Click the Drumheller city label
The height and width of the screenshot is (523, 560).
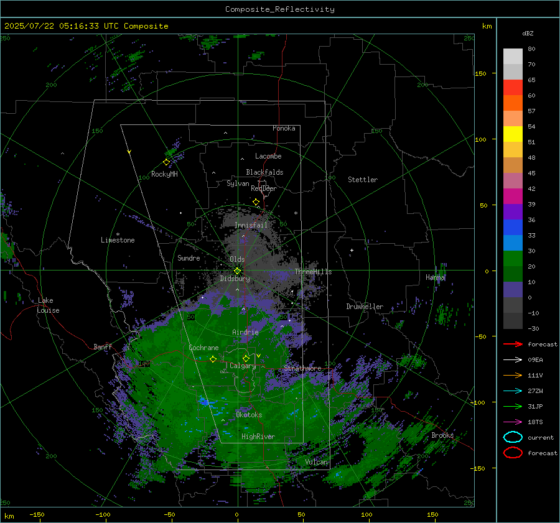coord(365,307)
